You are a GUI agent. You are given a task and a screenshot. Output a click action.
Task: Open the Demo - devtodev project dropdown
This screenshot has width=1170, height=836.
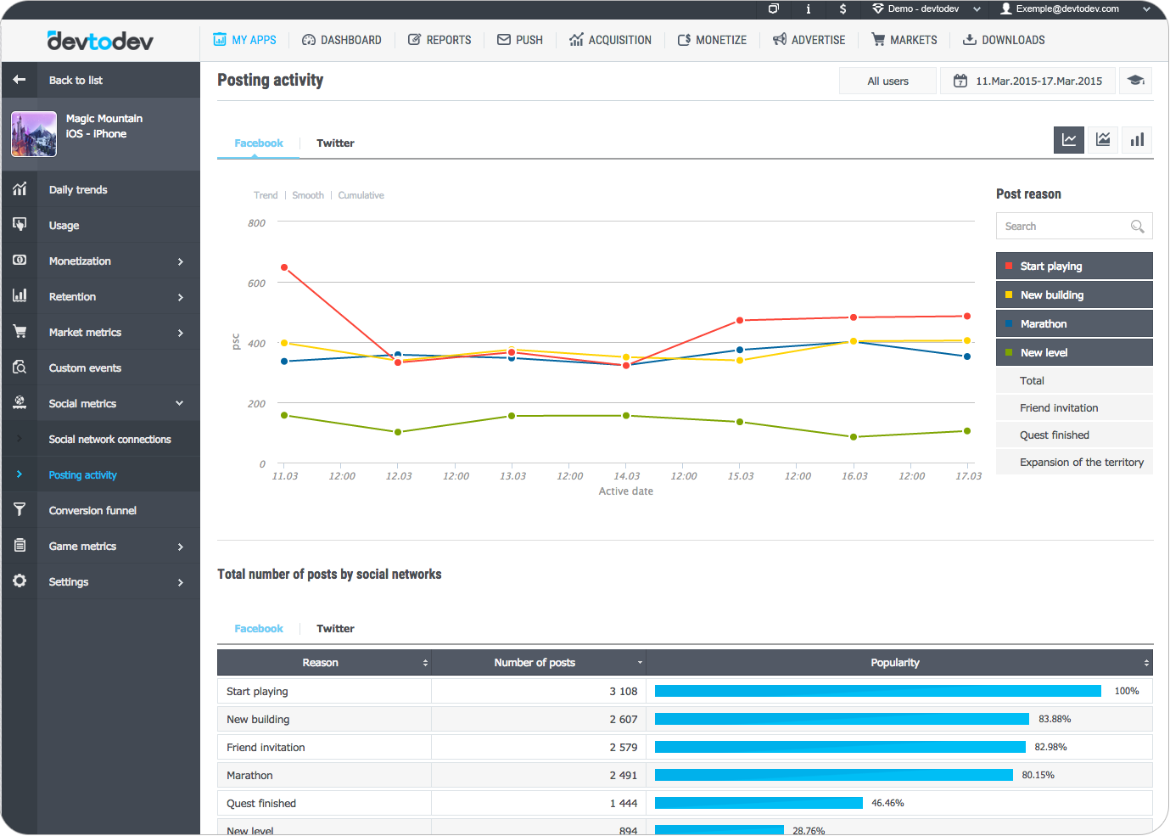click(x=926, y=9)
